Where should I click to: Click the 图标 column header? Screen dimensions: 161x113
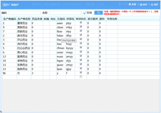point(102,19)
